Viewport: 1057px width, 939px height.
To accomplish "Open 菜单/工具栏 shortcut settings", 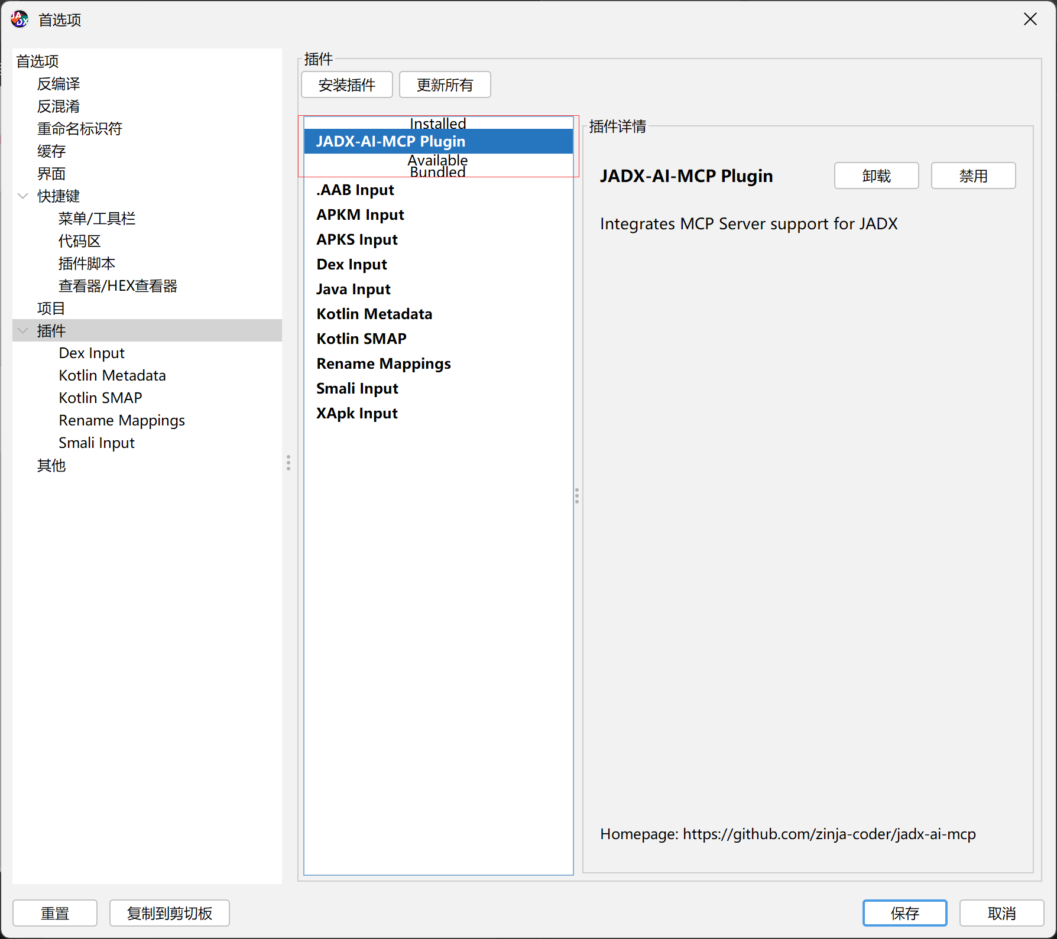I will click(x=97, y=219).
